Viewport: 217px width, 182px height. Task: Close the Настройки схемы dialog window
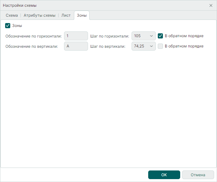[211, 5]
